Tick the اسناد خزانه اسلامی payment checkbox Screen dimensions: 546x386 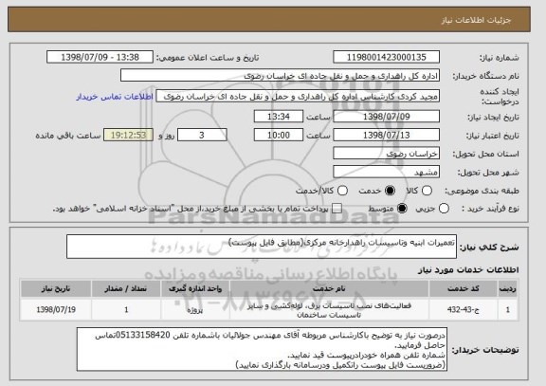[x=337, y=209]
